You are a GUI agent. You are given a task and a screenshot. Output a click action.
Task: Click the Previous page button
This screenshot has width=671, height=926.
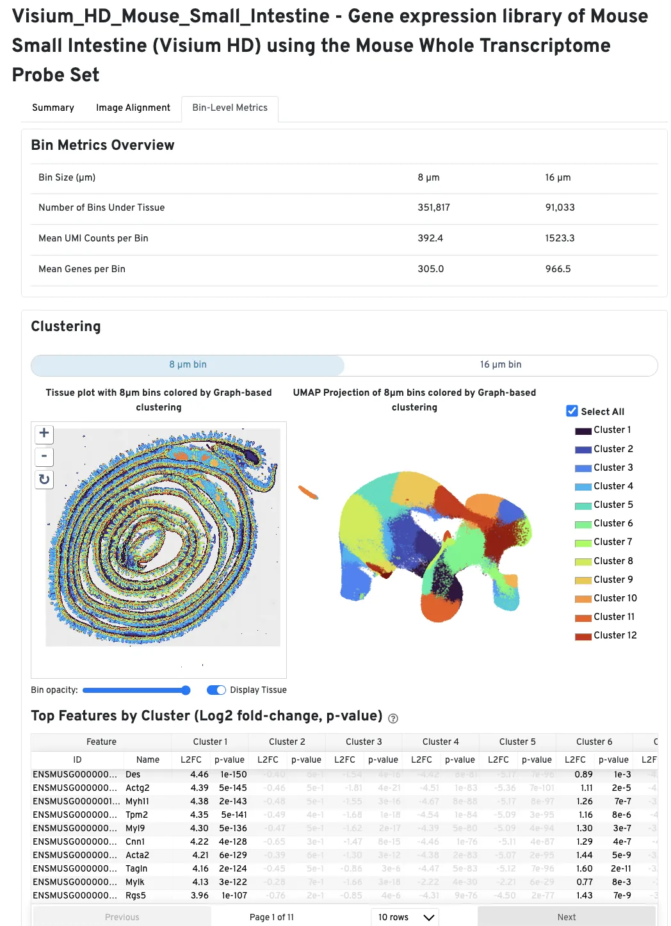coord(122,917)
